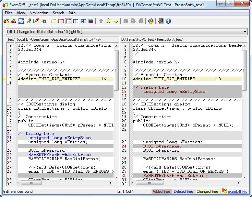Swap the two compared files
The image size is (252, 197).
coord(21,21)
